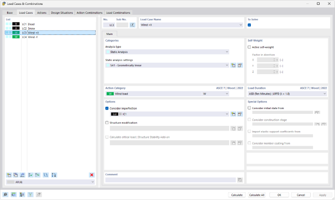
Task: Click the edit icon in the initial state row
Action: (317, 112)
